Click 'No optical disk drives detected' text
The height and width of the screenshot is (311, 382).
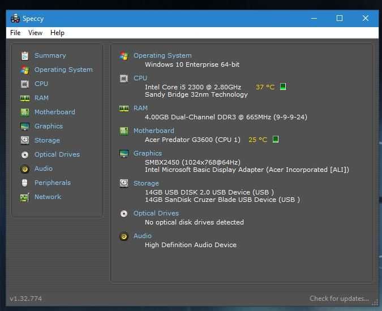pos(194,222)
